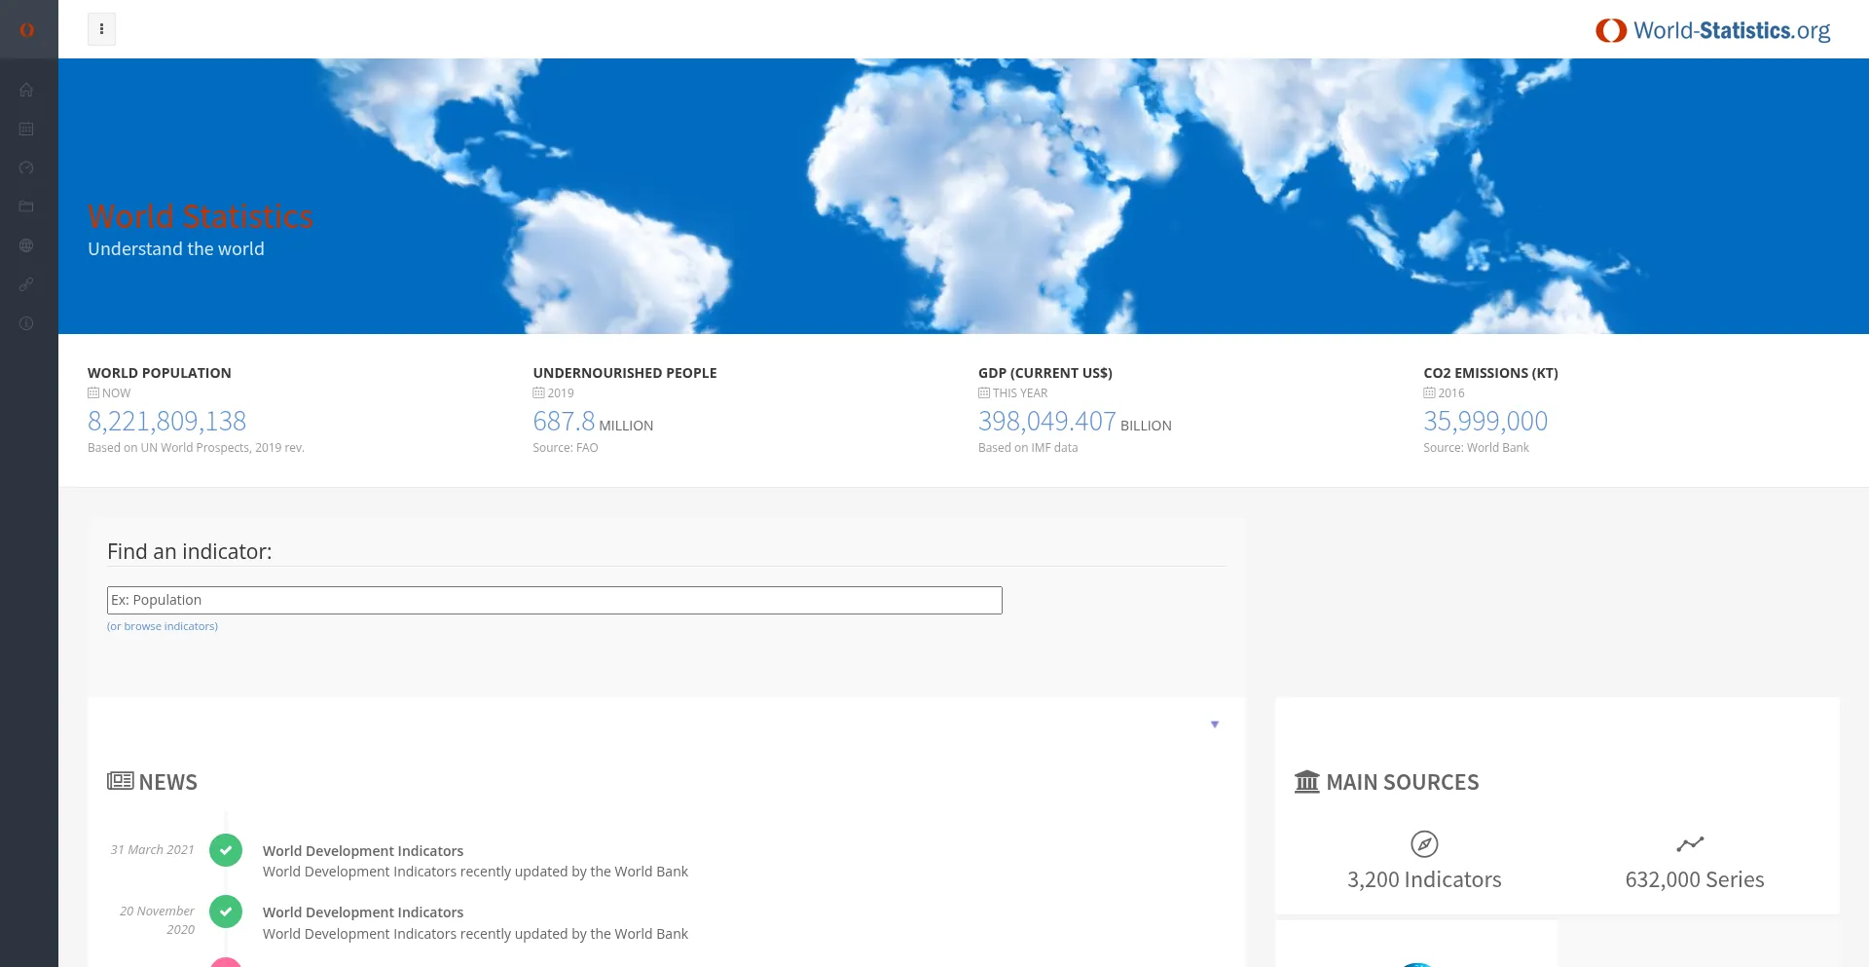Expand the small triangle above News panel

1215,725
